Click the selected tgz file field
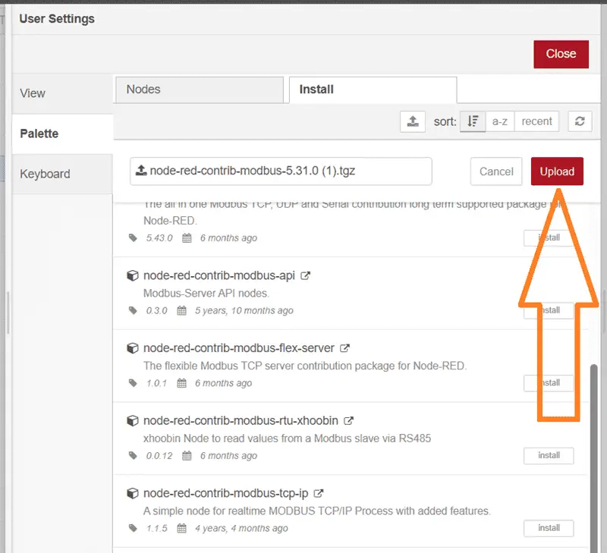The image size is (607, 553). tap(281, 171)
